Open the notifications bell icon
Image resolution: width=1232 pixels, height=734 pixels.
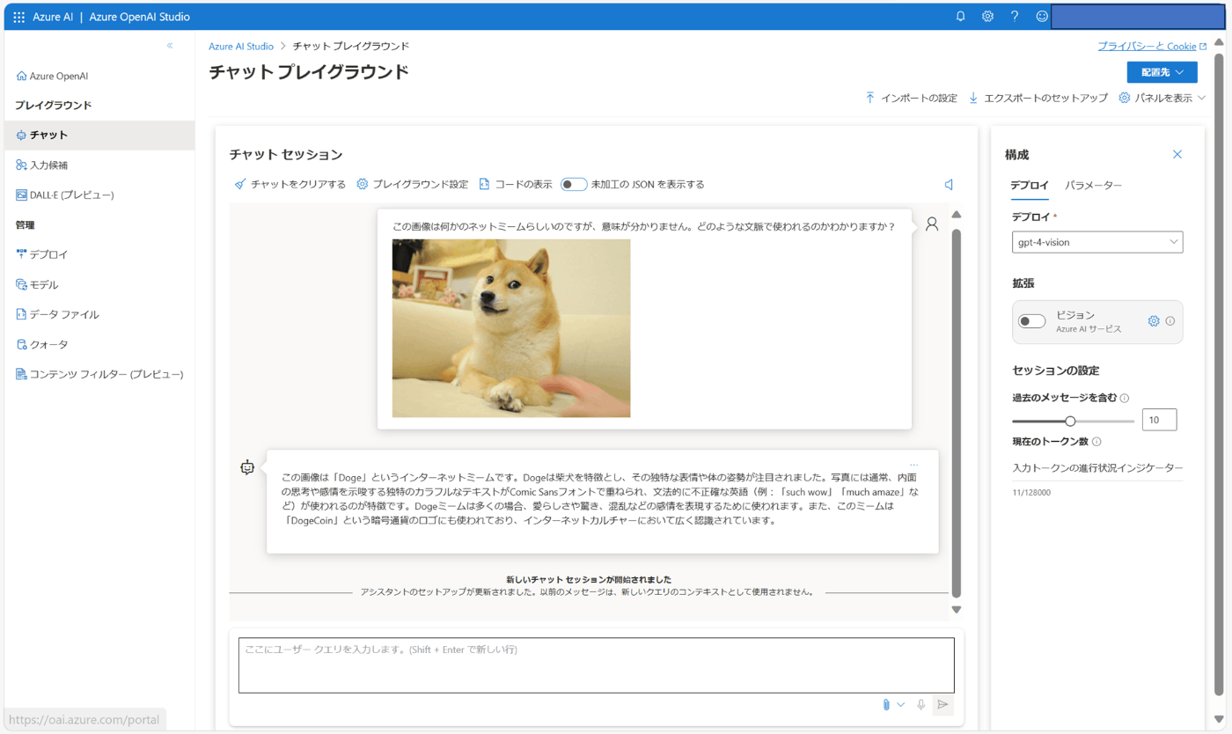click(x=961, y=17)
